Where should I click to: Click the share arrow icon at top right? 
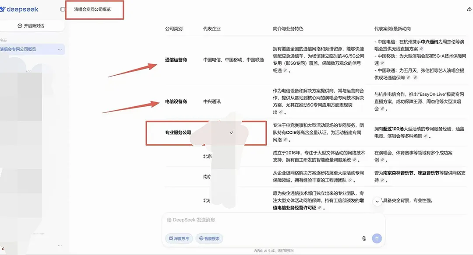(x=469, y=9)
